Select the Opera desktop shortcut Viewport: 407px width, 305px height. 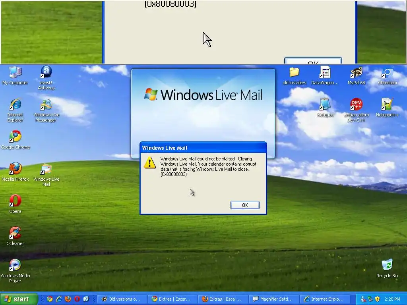[x=15, y=204]
